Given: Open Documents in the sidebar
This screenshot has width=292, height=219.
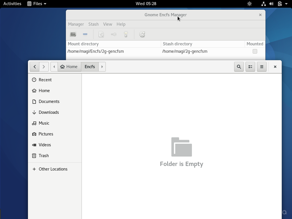Looking at the screenshot, I should coord(55,102).
